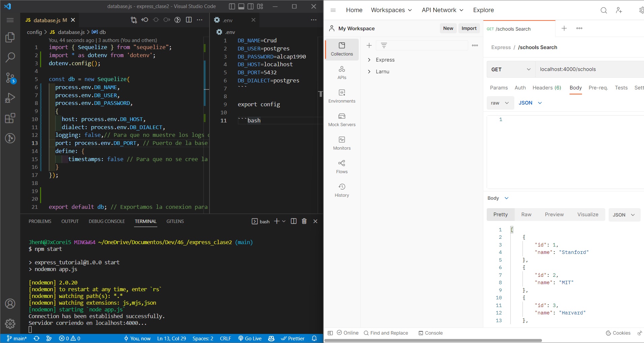
Task: Switch to the GITLENS panel tab
Action: [175, 221]
